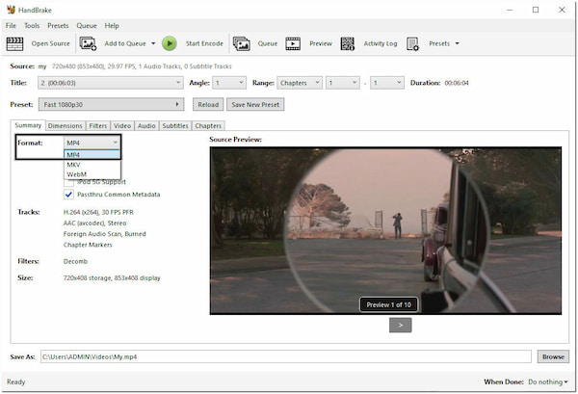
Task: Open the When Done Do nothing dropdown
Action: 547,382
